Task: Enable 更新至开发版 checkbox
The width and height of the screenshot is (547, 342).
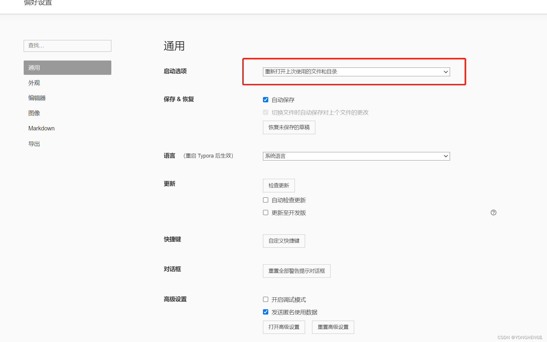Action: tap(266, 213)
